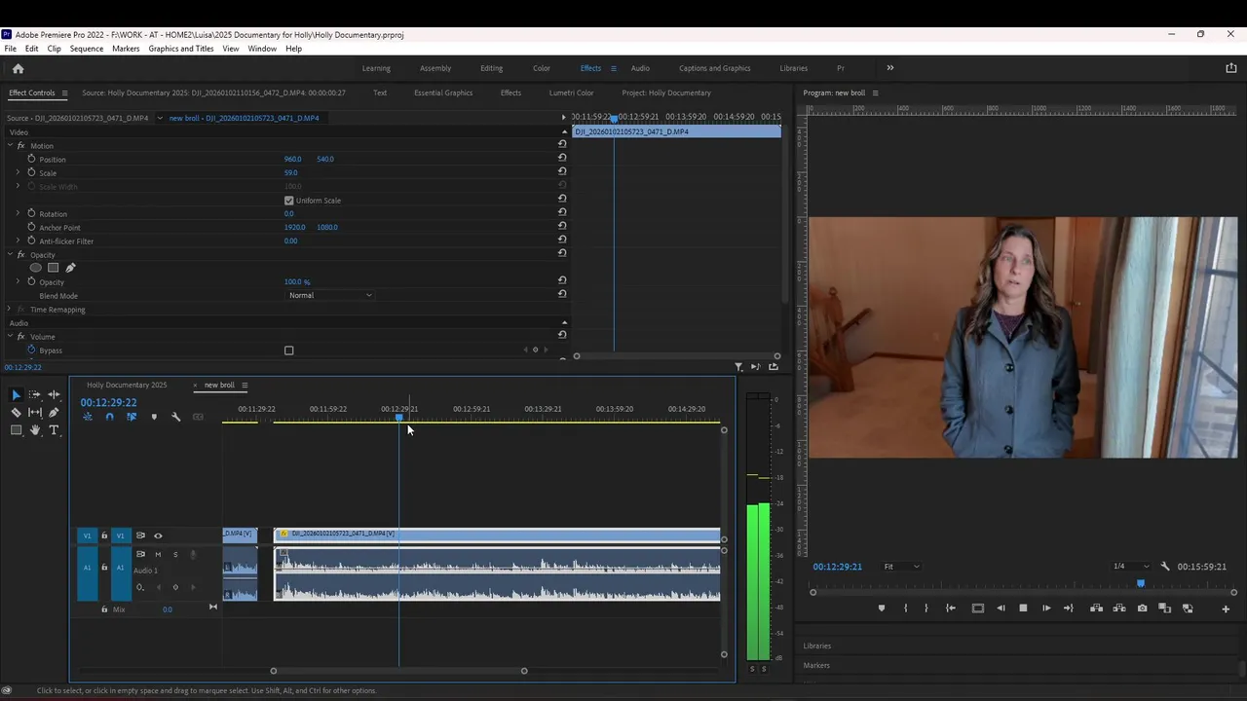Switch to the Lumetri Color panel tab

(x=571, y=93)
